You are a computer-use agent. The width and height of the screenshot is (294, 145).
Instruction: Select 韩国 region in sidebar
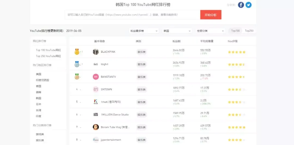[38, 98]
